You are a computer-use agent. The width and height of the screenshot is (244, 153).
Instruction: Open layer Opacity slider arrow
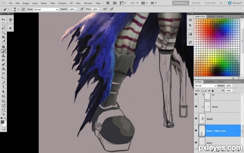pos(234,86)
